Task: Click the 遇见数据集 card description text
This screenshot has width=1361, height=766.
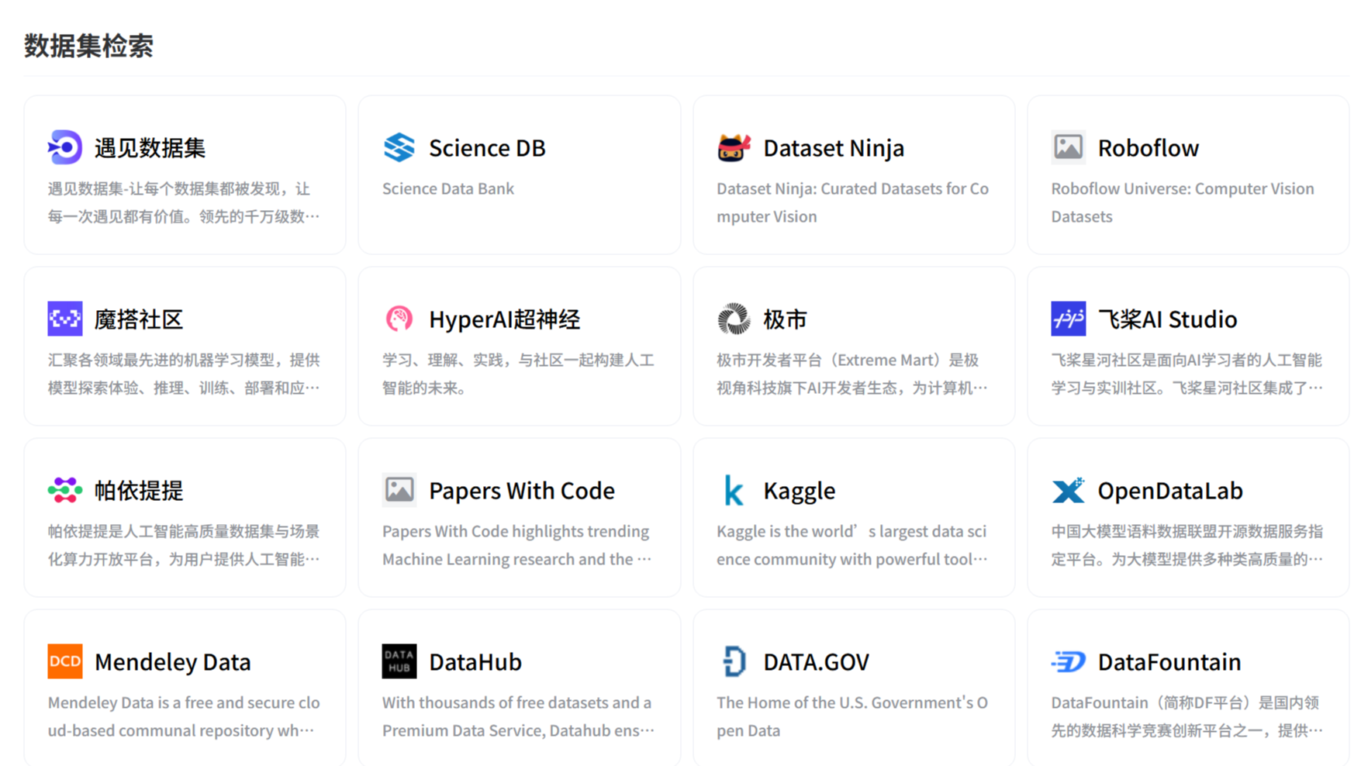Action: click(184, 202)
